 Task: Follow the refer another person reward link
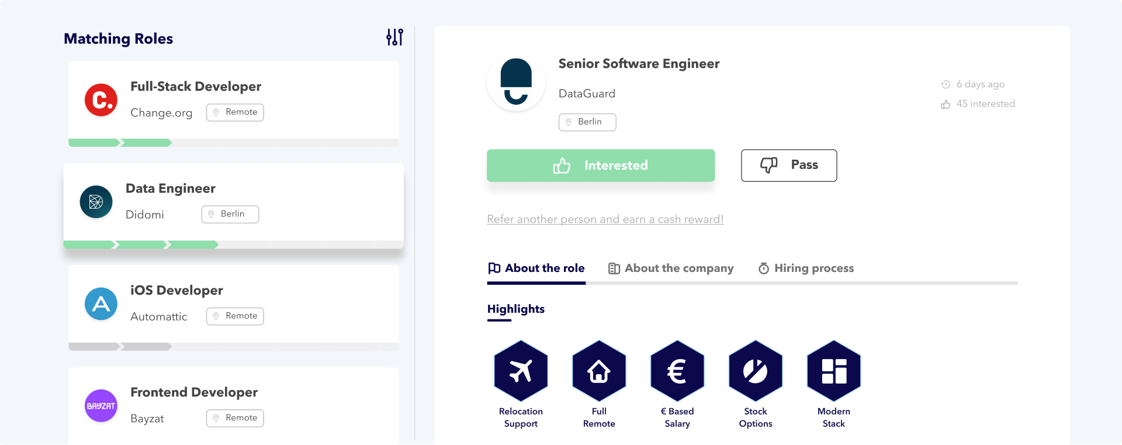click(x=605, y=219)
